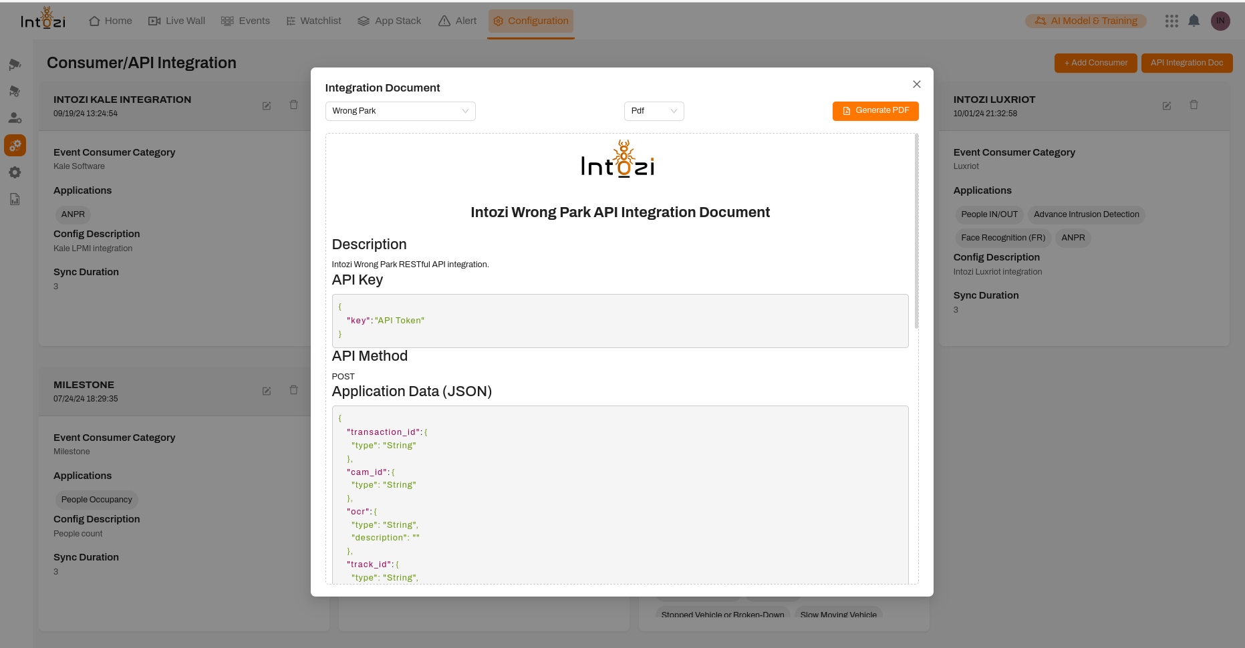The width and height of the screenshot is (1245, 648).
Task: Delete the MILESTONE consumer
Action: point(293,390)
